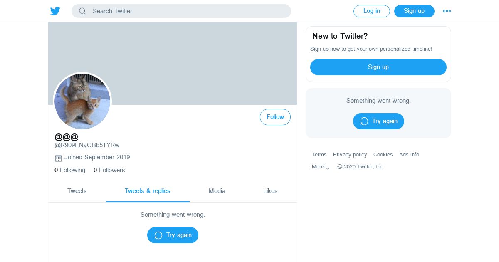This screenshot has width=499, height=262.
Task: Click Try again in the timeline
Action: (173, 235)
